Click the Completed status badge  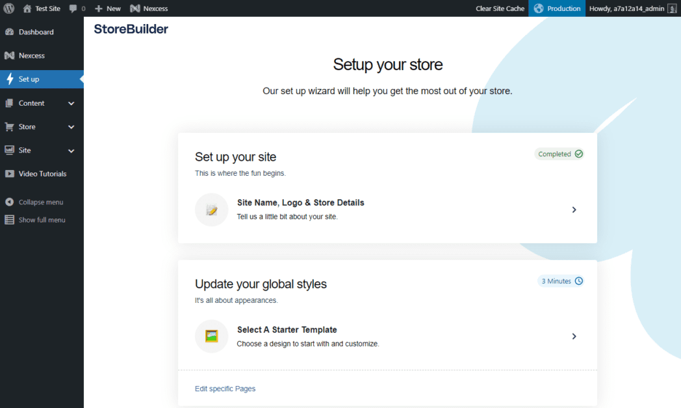pyautogui.click(x=559, y=154)
